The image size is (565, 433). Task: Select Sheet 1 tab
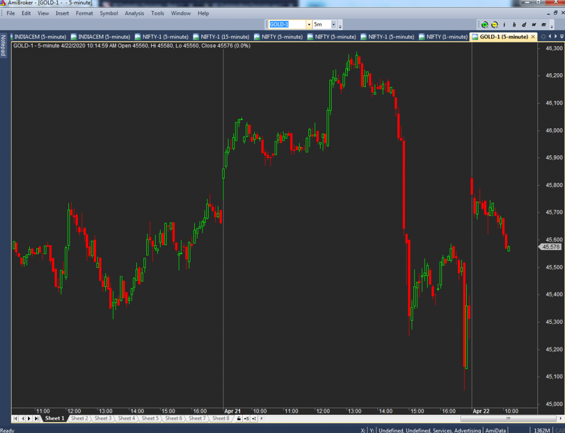tap(55, 418)
